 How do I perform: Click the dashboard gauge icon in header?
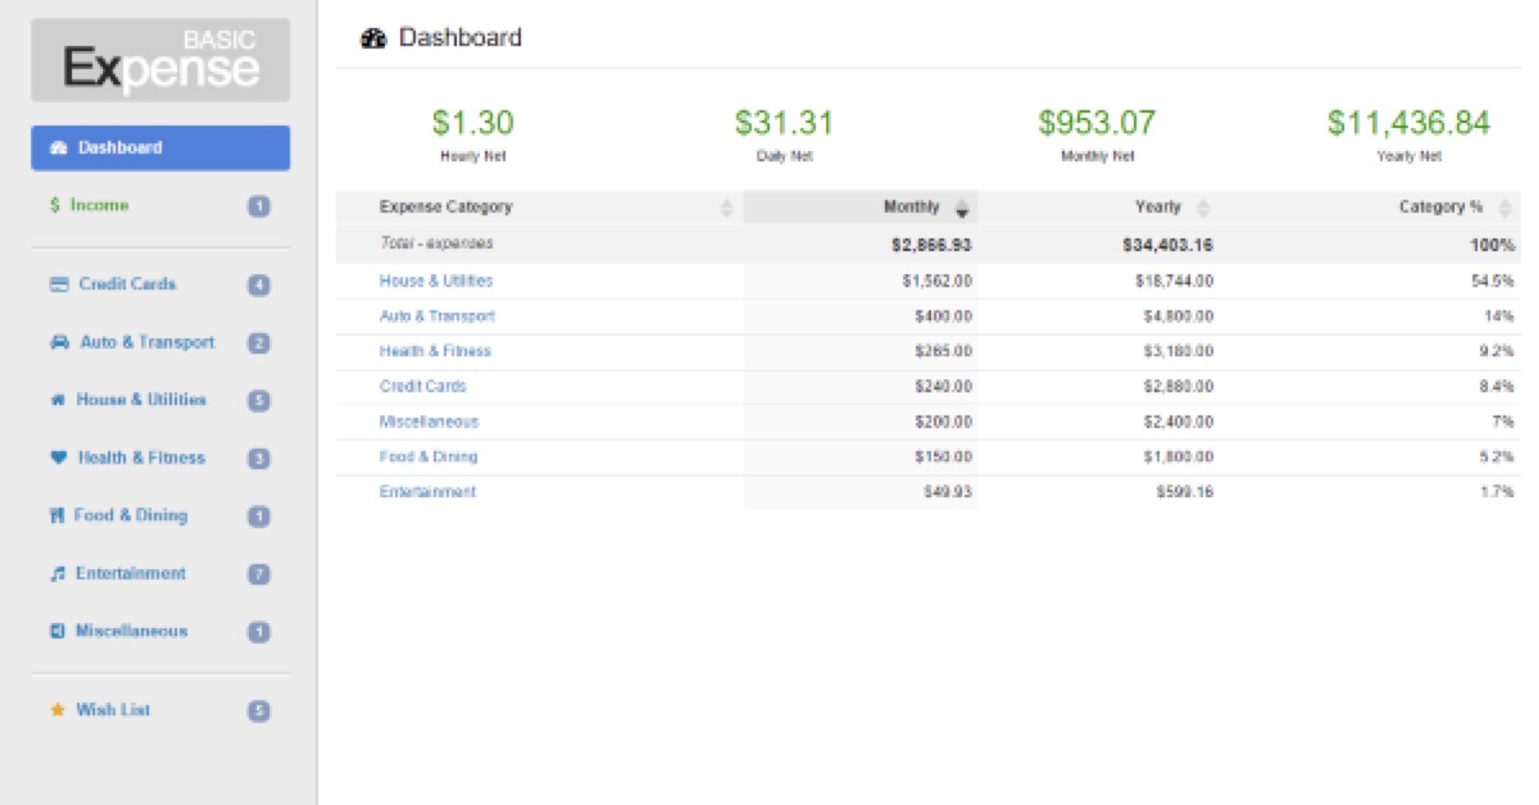point(373,38)
